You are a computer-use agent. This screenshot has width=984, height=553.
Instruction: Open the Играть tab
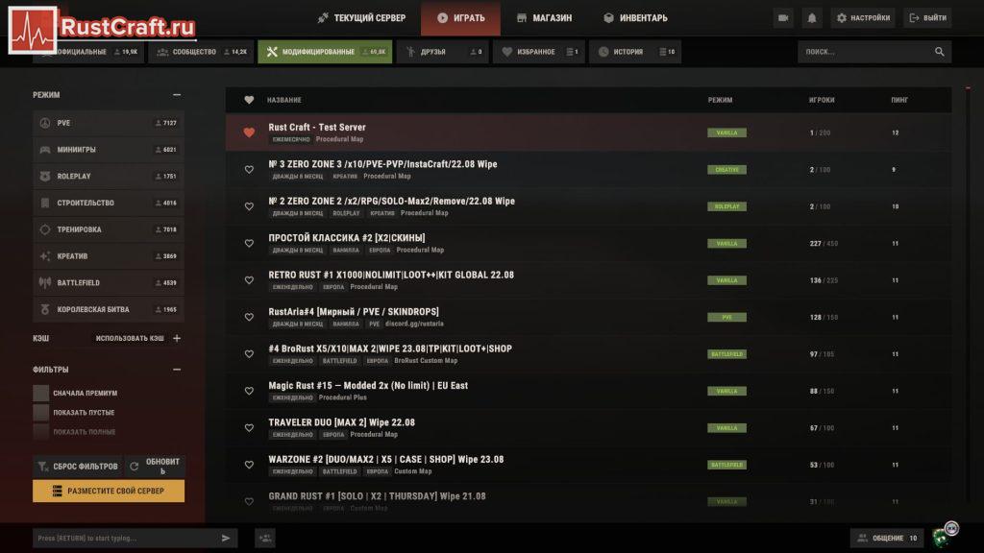[x=460, y=18]
